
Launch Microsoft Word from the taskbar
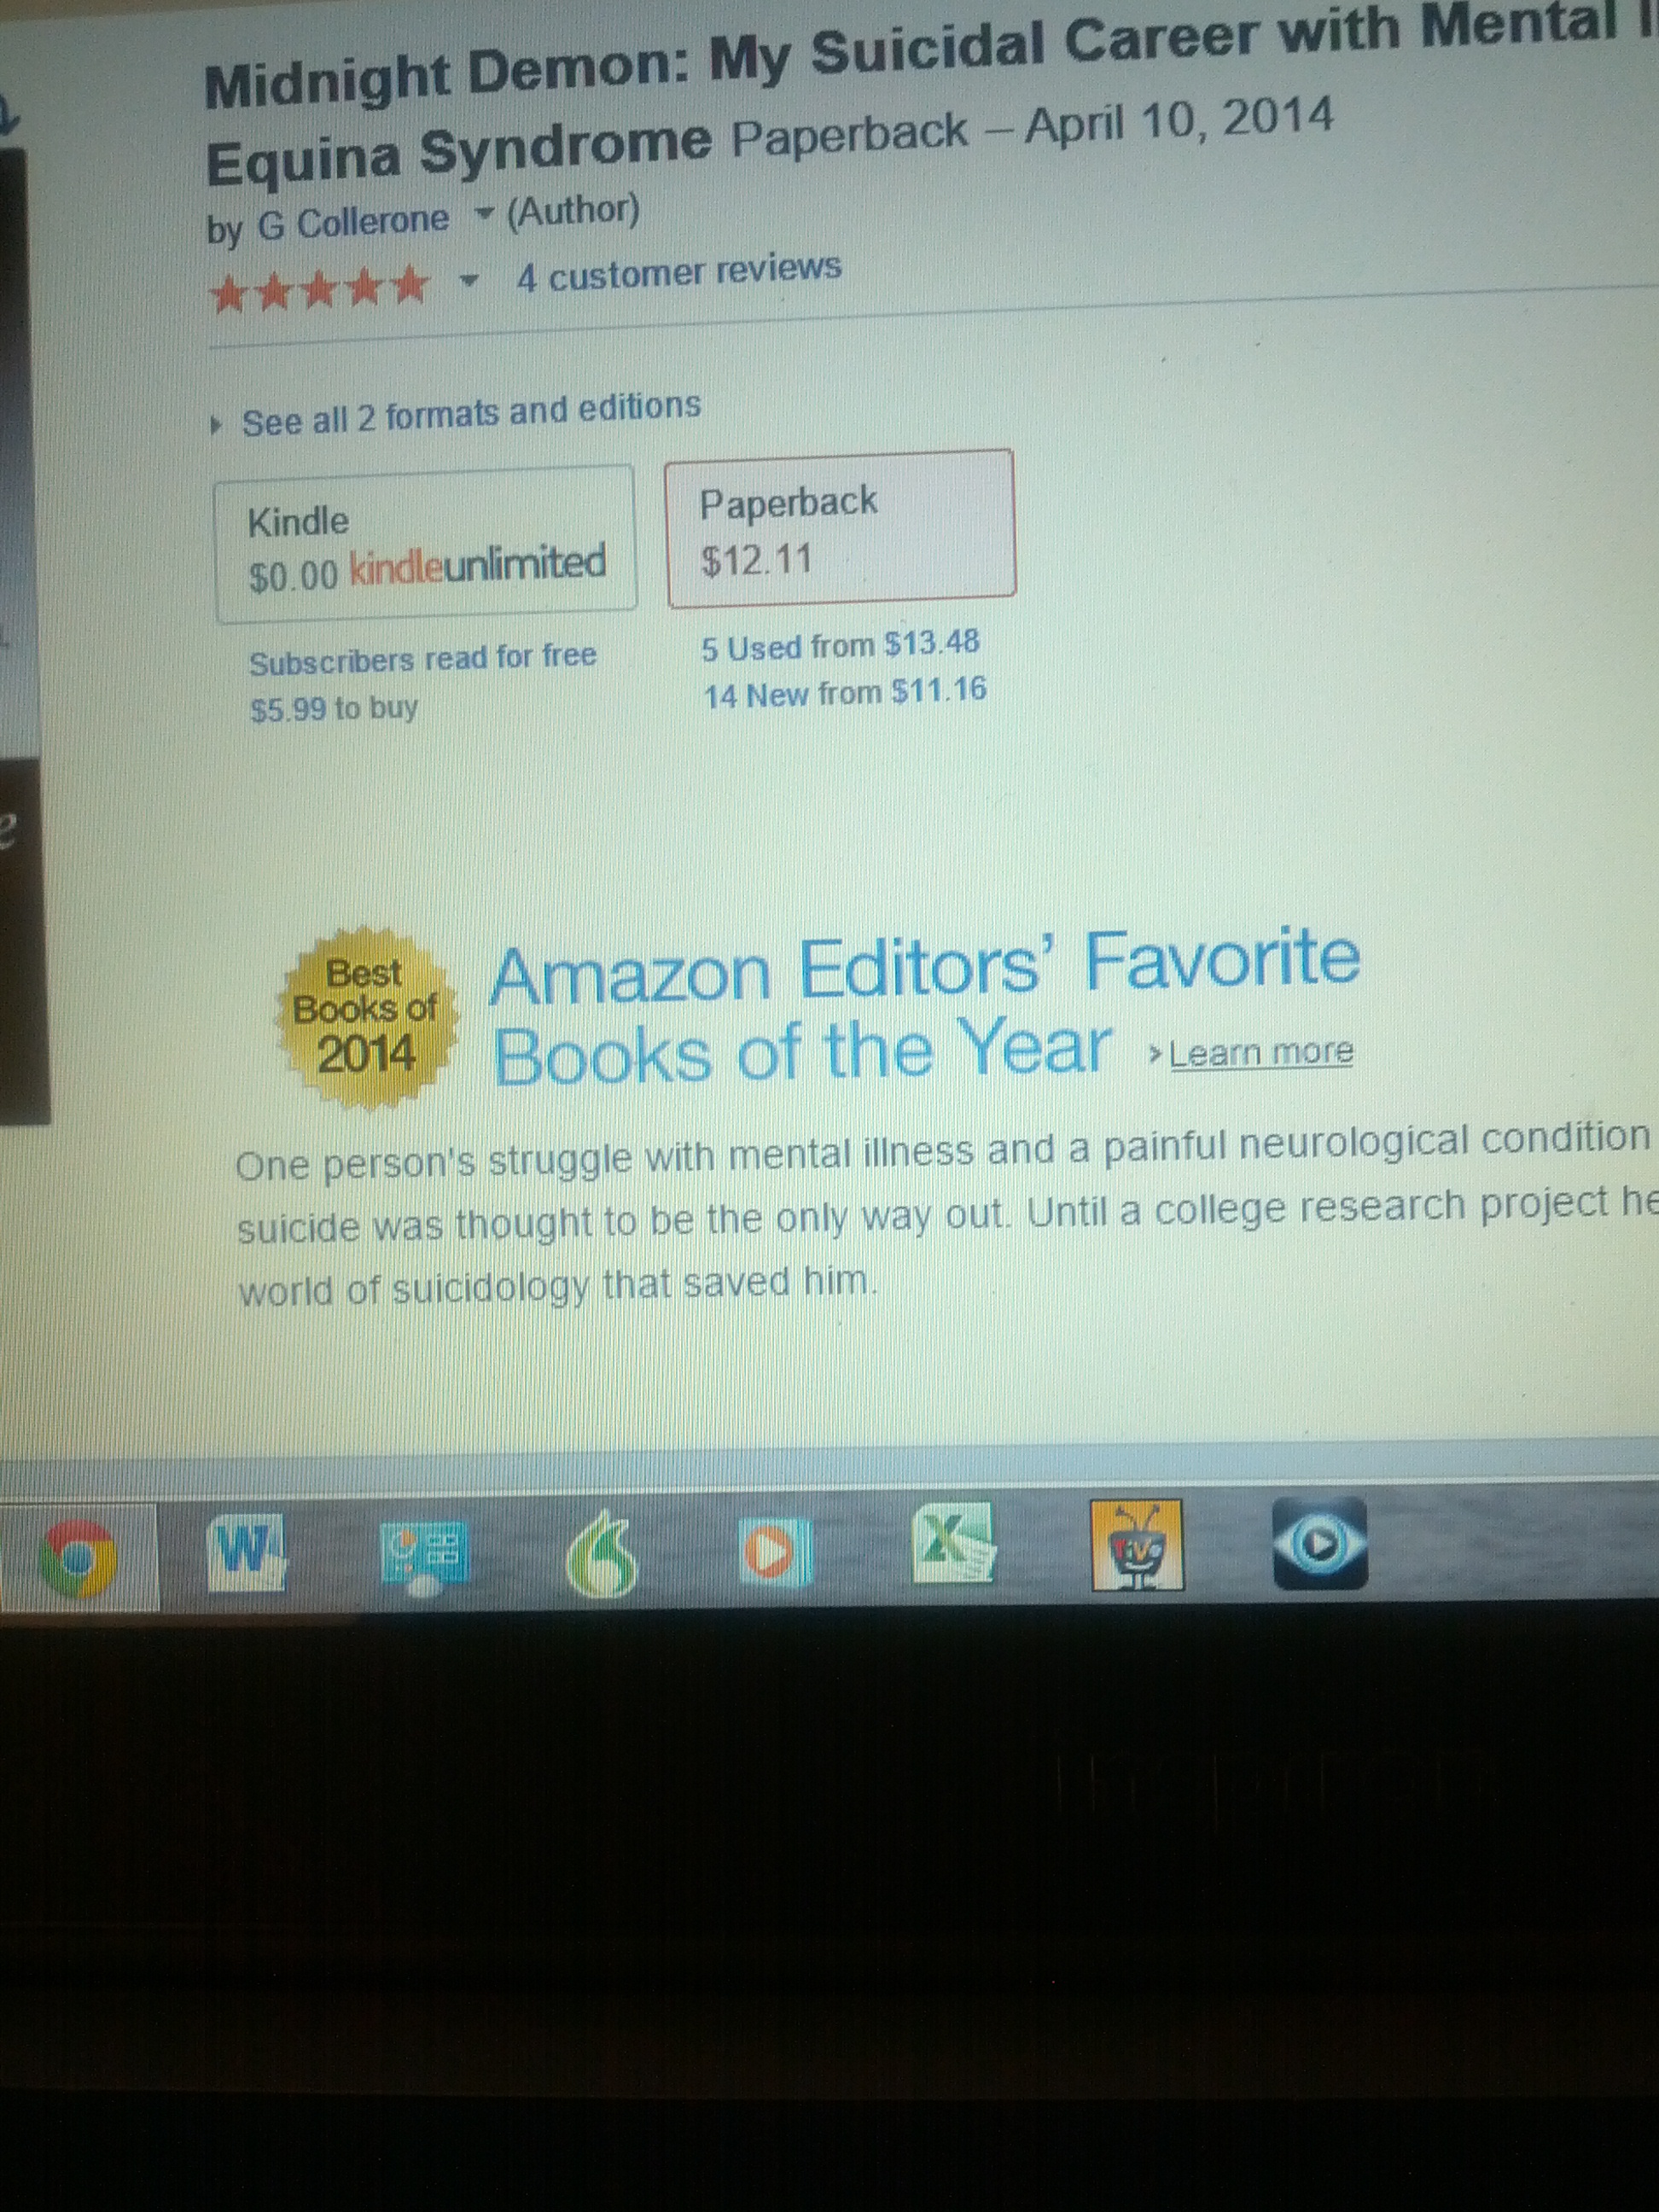[245, 1554]
